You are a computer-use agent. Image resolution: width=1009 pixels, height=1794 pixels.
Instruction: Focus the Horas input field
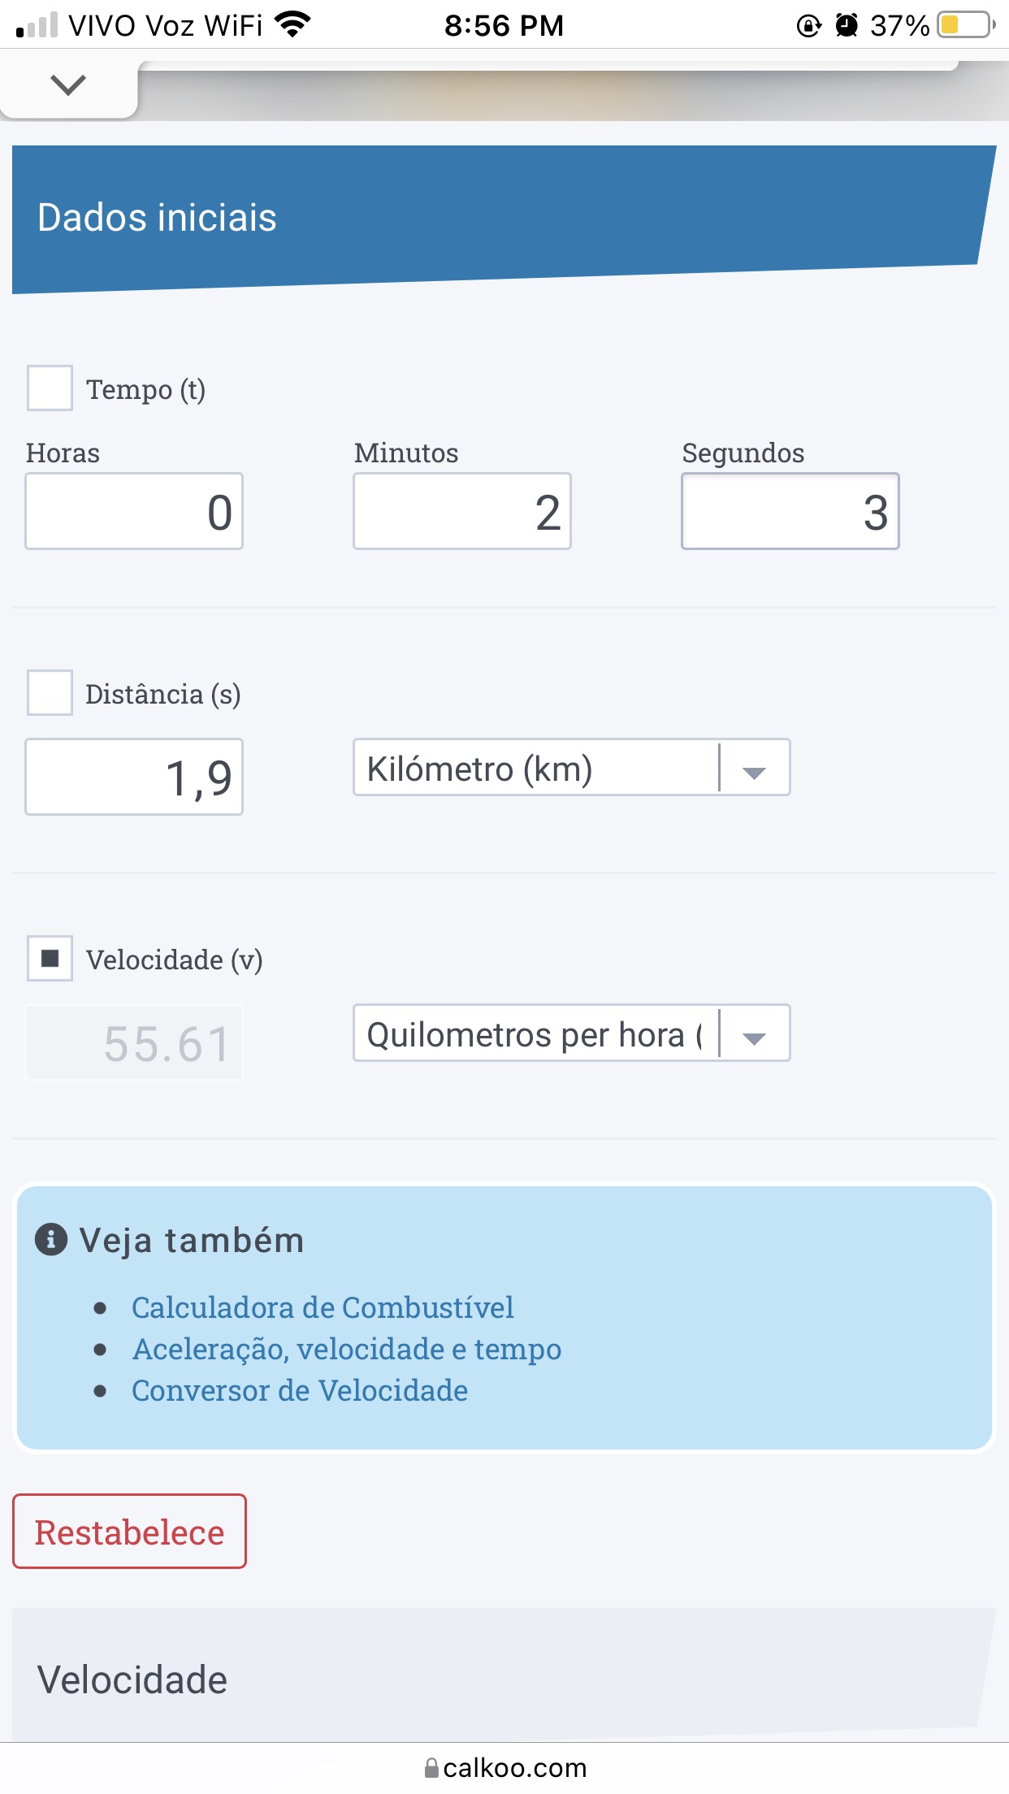[x=134, y=511]
